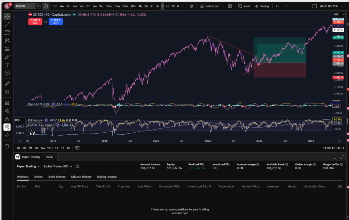Click the square icon beside MACD RSI VOL
Screen dimensions: 349x220
(315, 6)
